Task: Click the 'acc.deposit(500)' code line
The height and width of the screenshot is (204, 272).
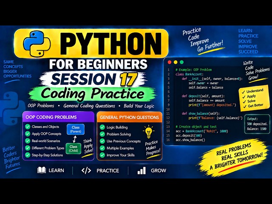Action: [189, 135]
